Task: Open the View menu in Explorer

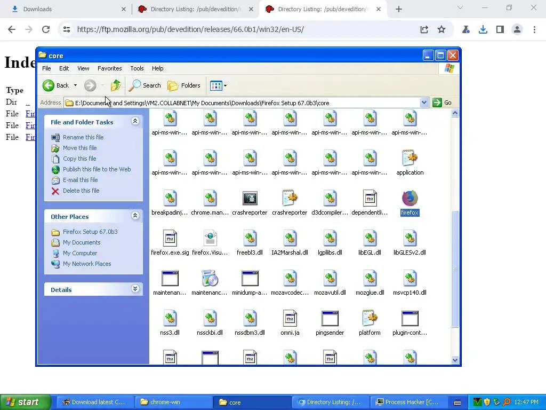Action: tap(83, 68)
